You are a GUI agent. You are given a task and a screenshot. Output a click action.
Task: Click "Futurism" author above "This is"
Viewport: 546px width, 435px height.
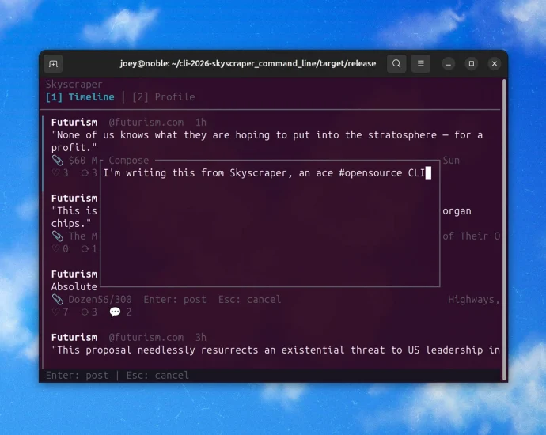tap(74, 199)
